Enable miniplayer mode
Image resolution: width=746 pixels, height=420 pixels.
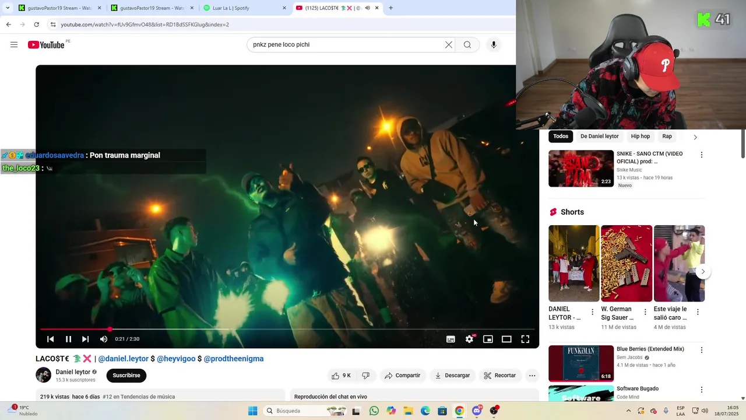(x=488, y=339)
